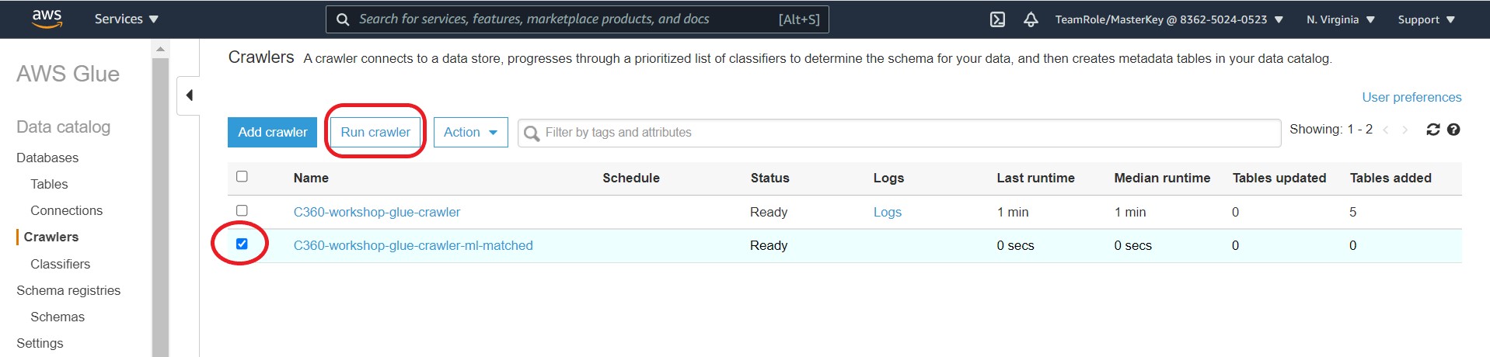Refresh the crawlers list
The image size is (1490, 357).
(x=1433, y=130)
